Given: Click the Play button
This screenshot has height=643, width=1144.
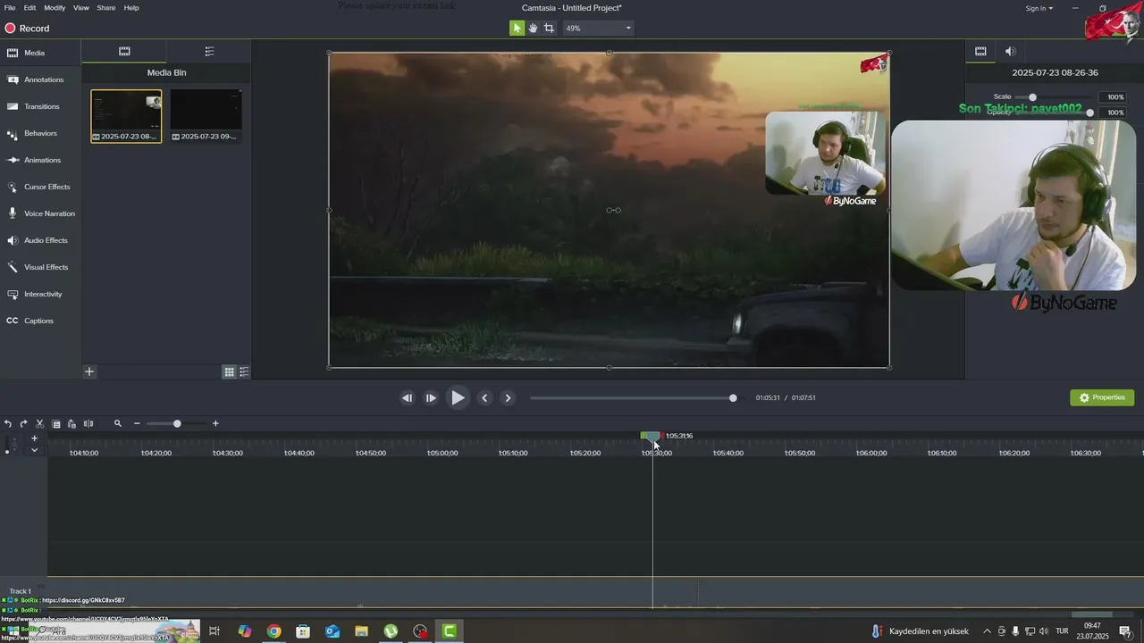Looking at the screenshot, I should pyautogui.click(x=458, y=398).
